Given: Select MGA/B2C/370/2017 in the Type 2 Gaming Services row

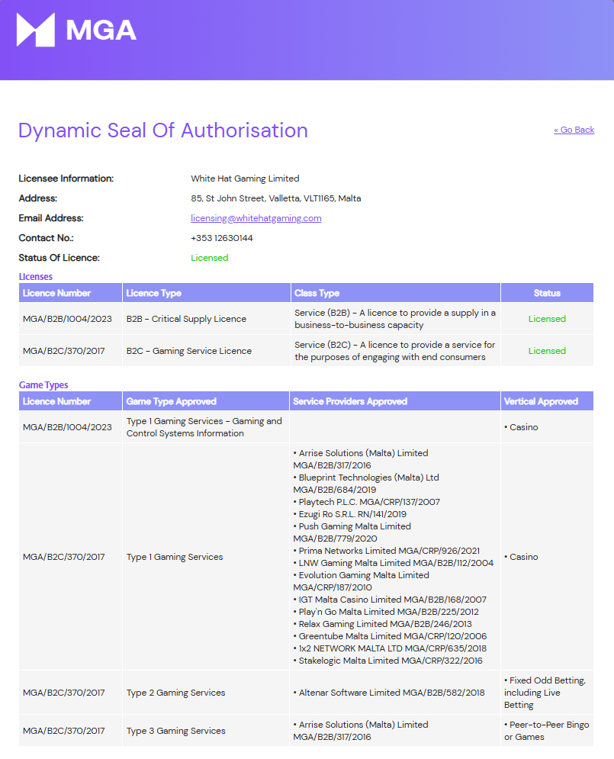Looking at the screenshot, I should [63, 693].
